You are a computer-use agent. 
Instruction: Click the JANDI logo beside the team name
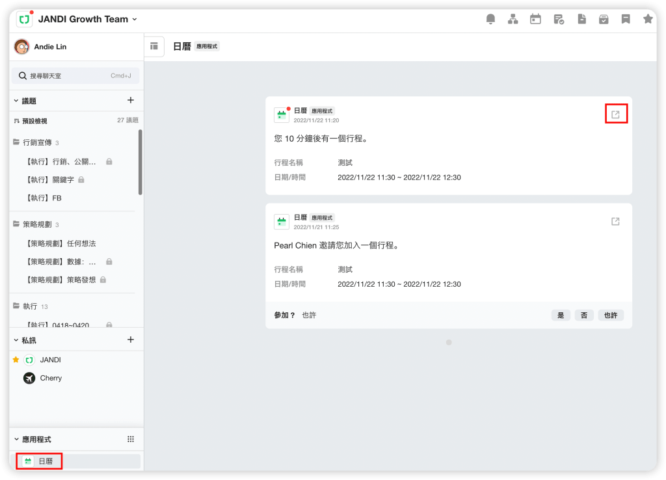pos(24,20)
